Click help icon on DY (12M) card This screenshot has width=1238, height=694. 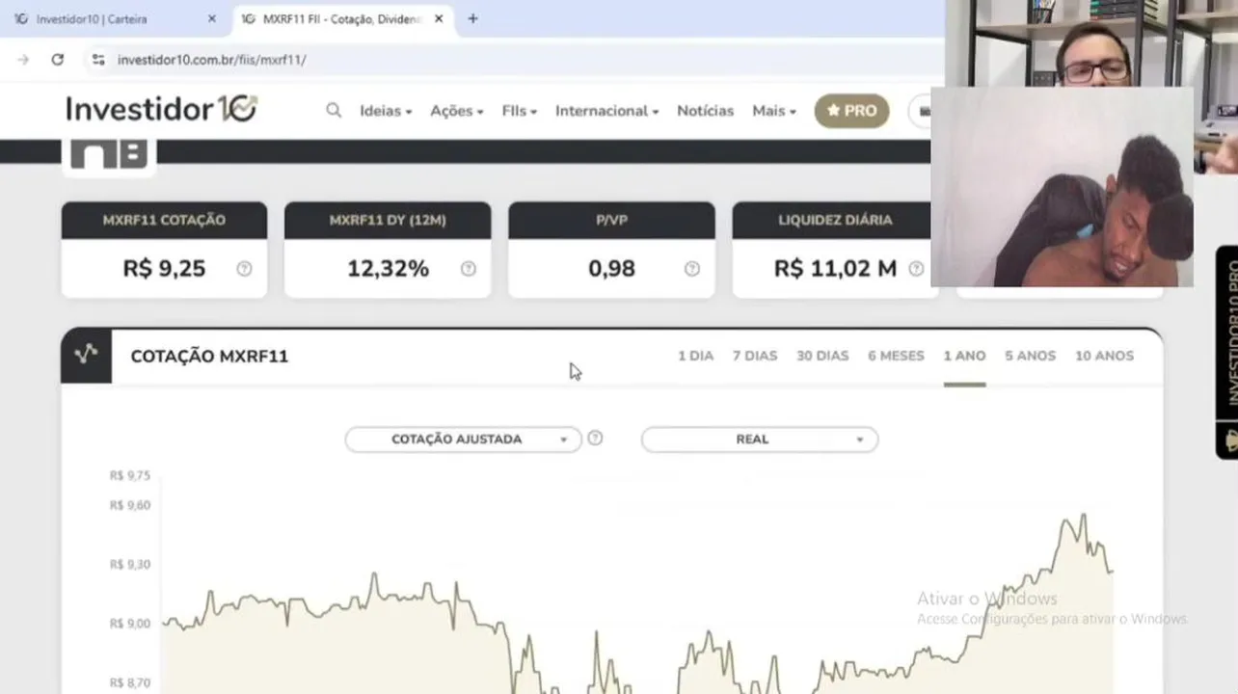click(x=468, y=269)
